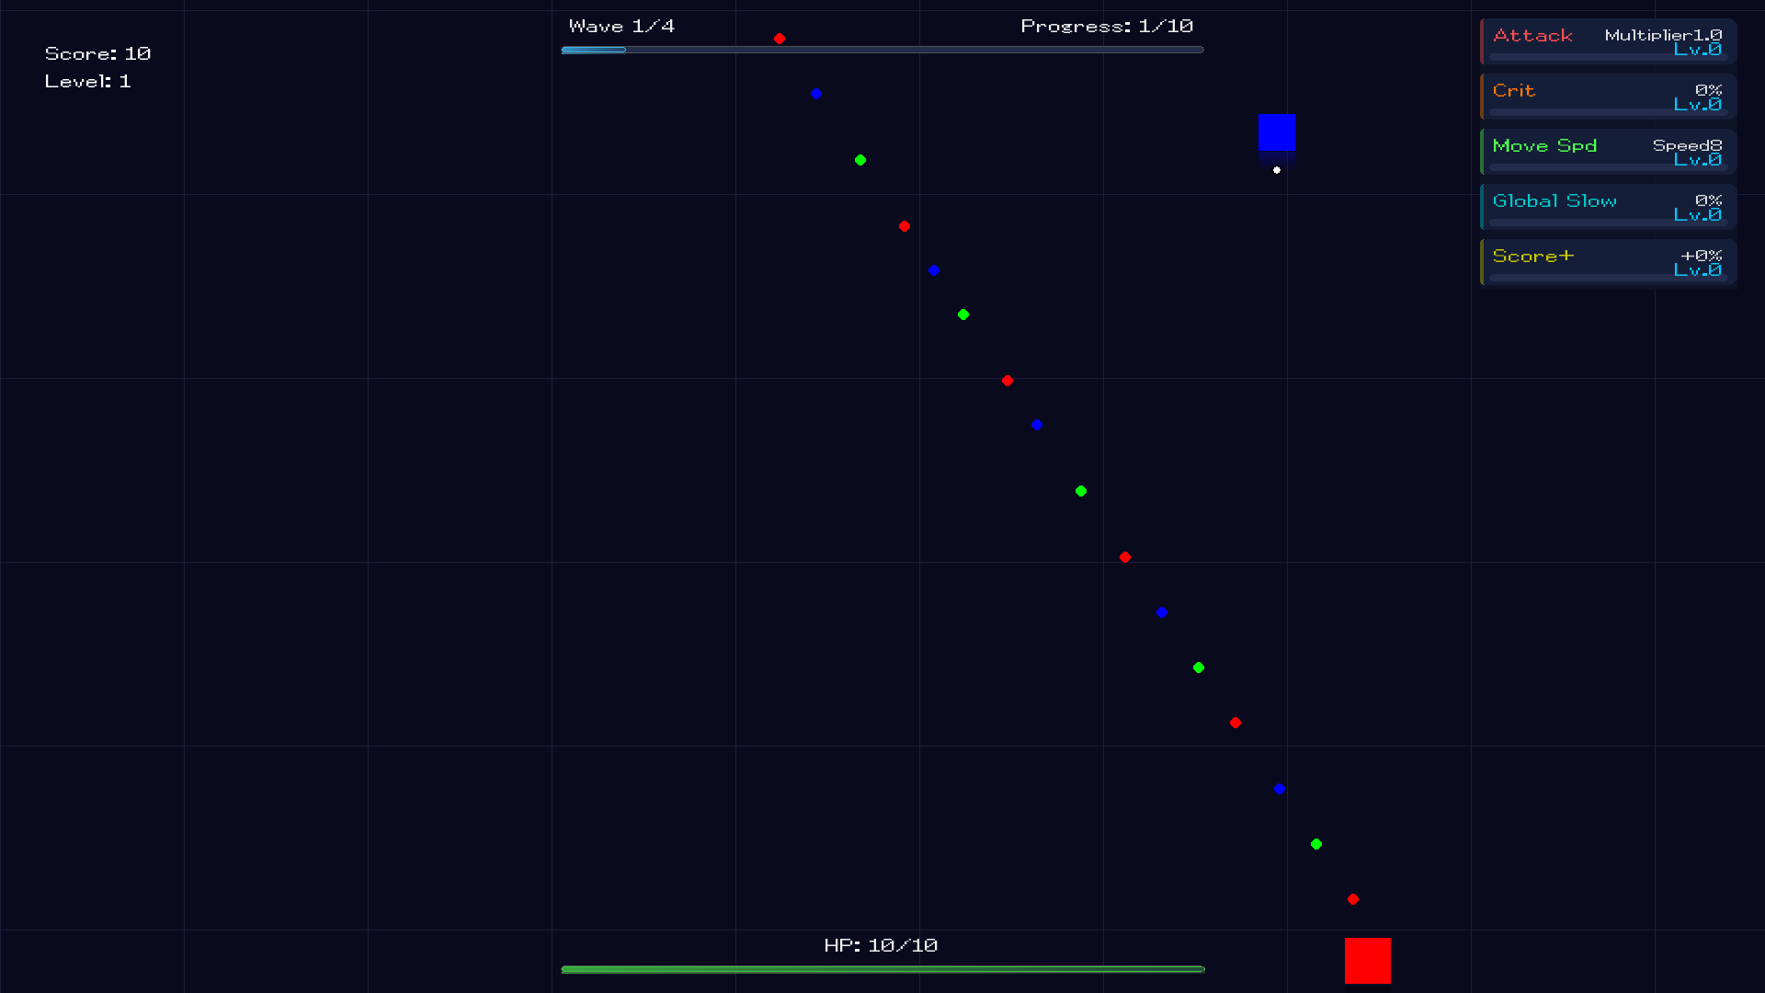Click the small white bullet dot

(1277, 170)
